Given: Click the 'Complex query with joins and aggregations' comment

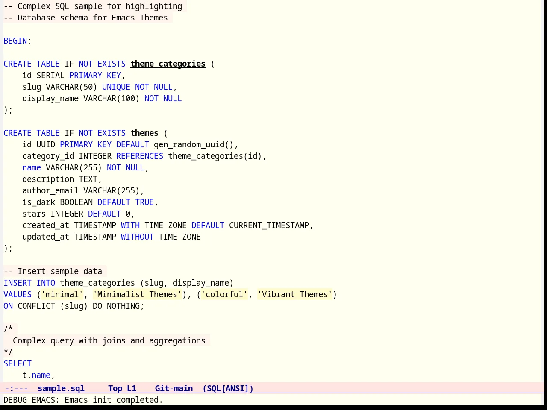Looking at the screenshot, I should click(109, 340).
